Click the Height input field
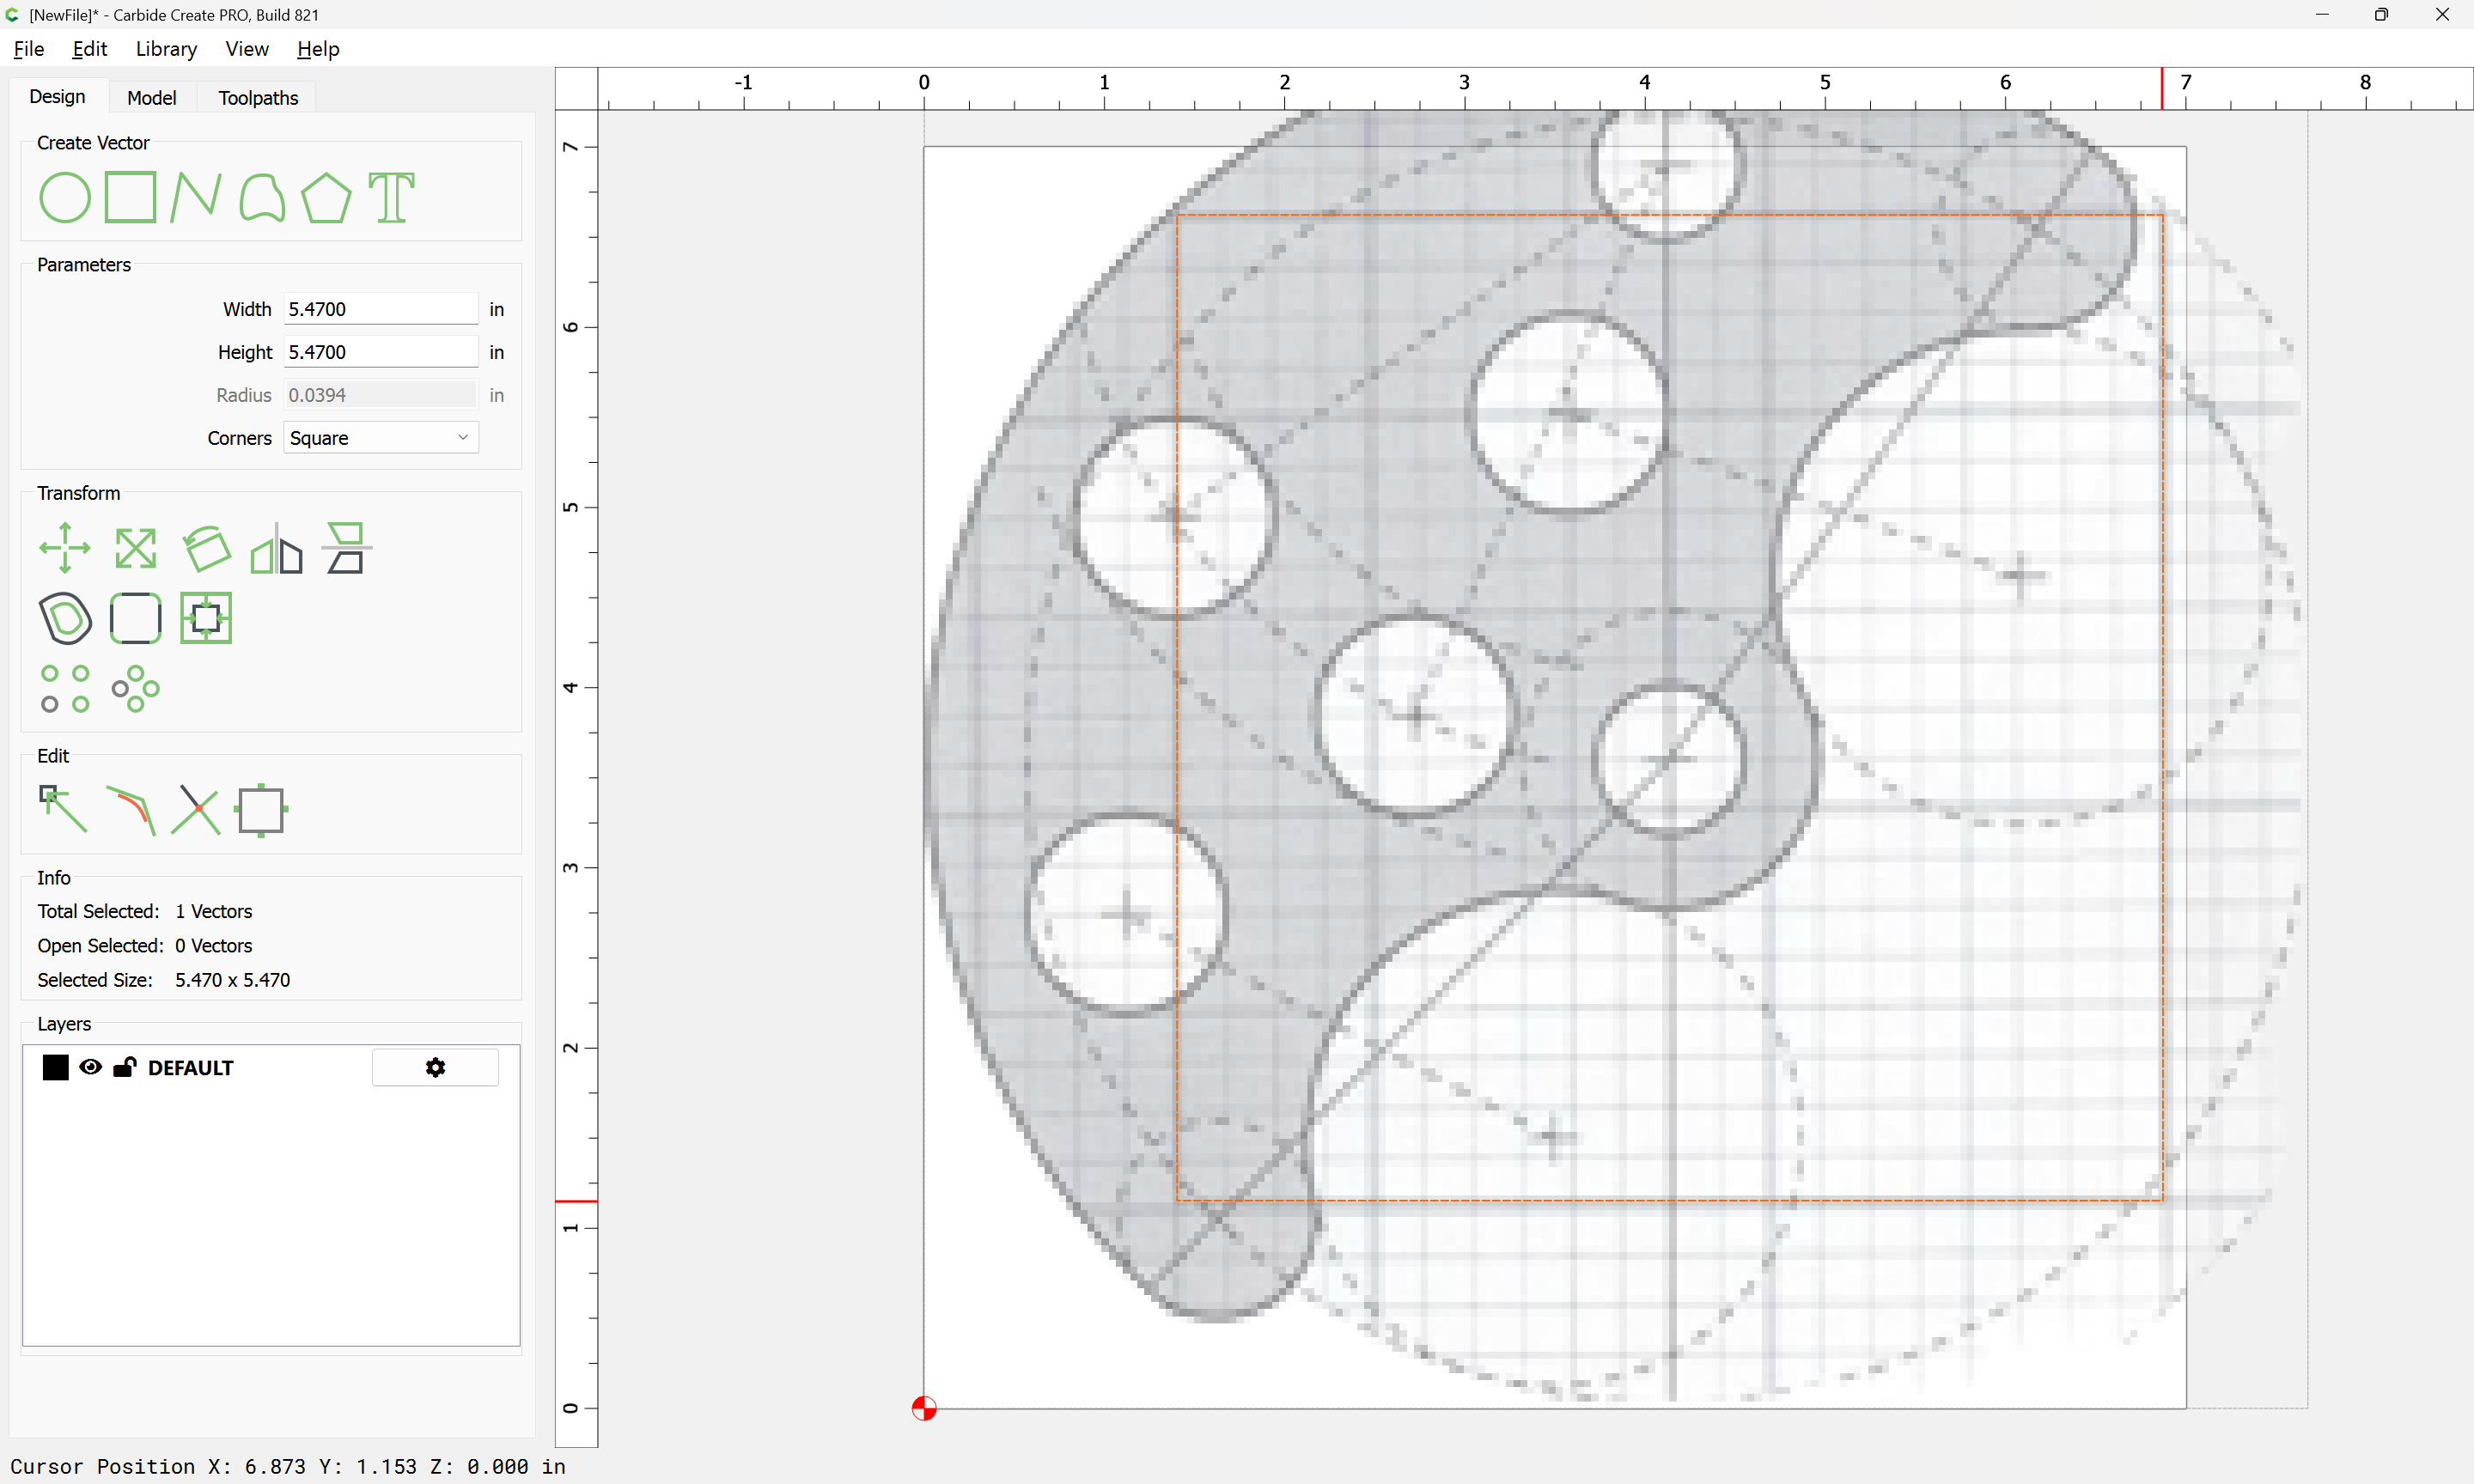The height and width of the screenshot is (1484, 2474). tap(380, 352)
